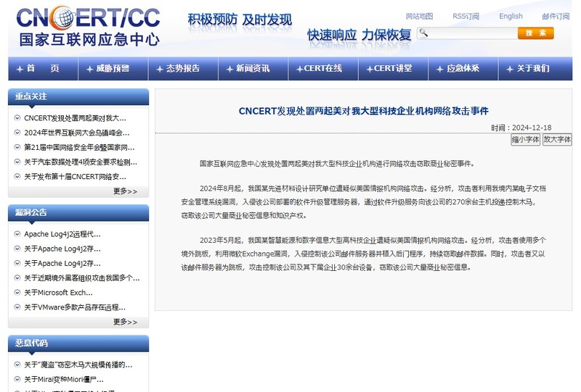
Task: Open the 应急体系 menu item
Action: (462, 68)
